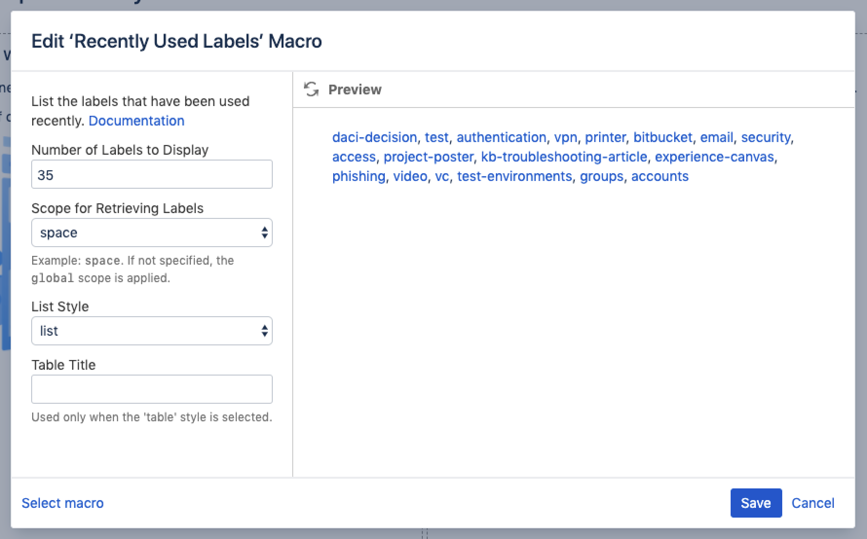This screenshot has height=539, width=867.
Task: Open the Scope for Retrieving Labels dropdown
Action: 151,233
